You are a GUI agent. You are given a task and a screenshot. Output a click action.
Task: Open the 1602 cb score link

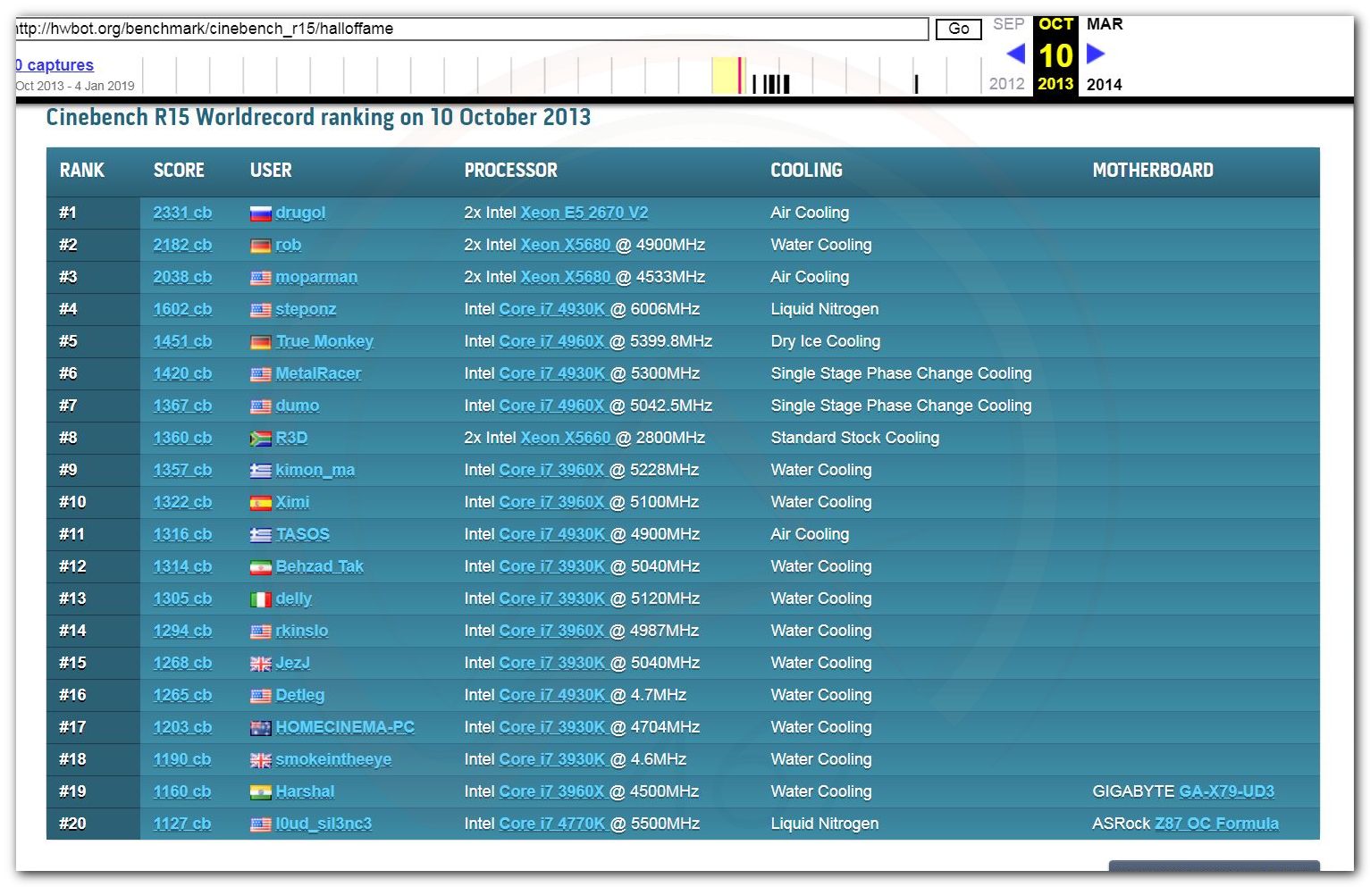pyautogui.click(x=182, y=309)
